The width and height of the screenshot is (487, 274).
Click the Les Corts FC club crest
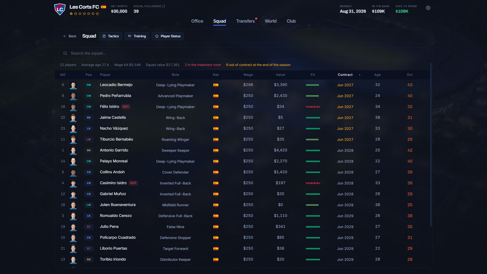(x=60, y=9)
